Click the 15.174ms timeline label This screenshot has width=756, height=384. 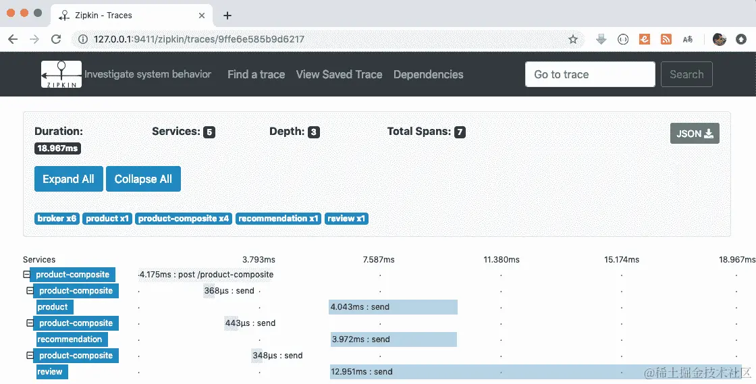coord(622,260)
